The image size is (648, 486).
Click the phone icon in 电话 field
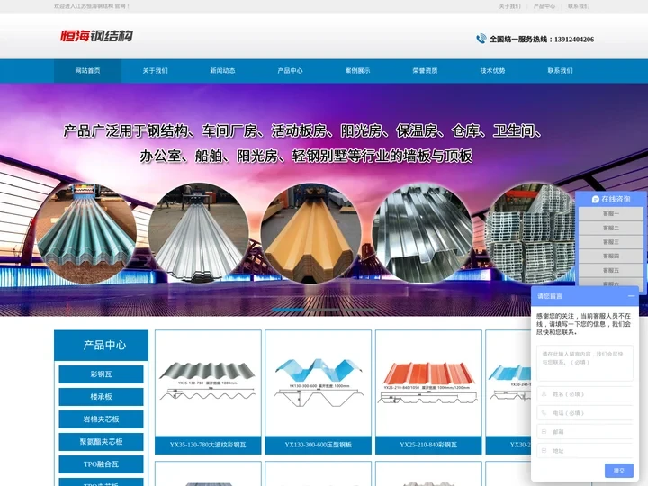pyautogui.click(x=544, y=412)
